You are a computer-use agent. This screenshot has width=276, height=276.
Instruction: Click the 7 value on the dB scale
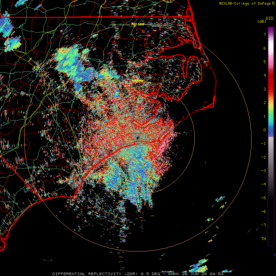pos(265,34)
